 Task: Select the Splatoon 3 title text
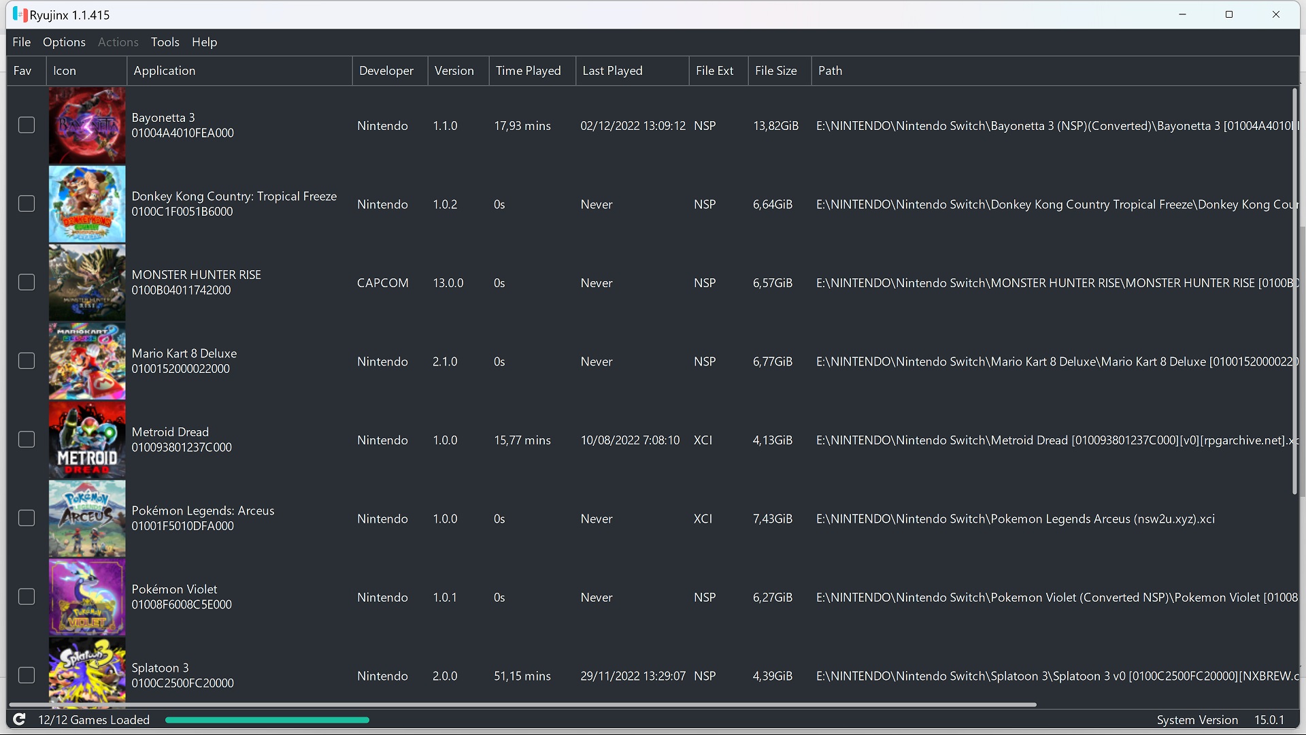click(160, 668)
